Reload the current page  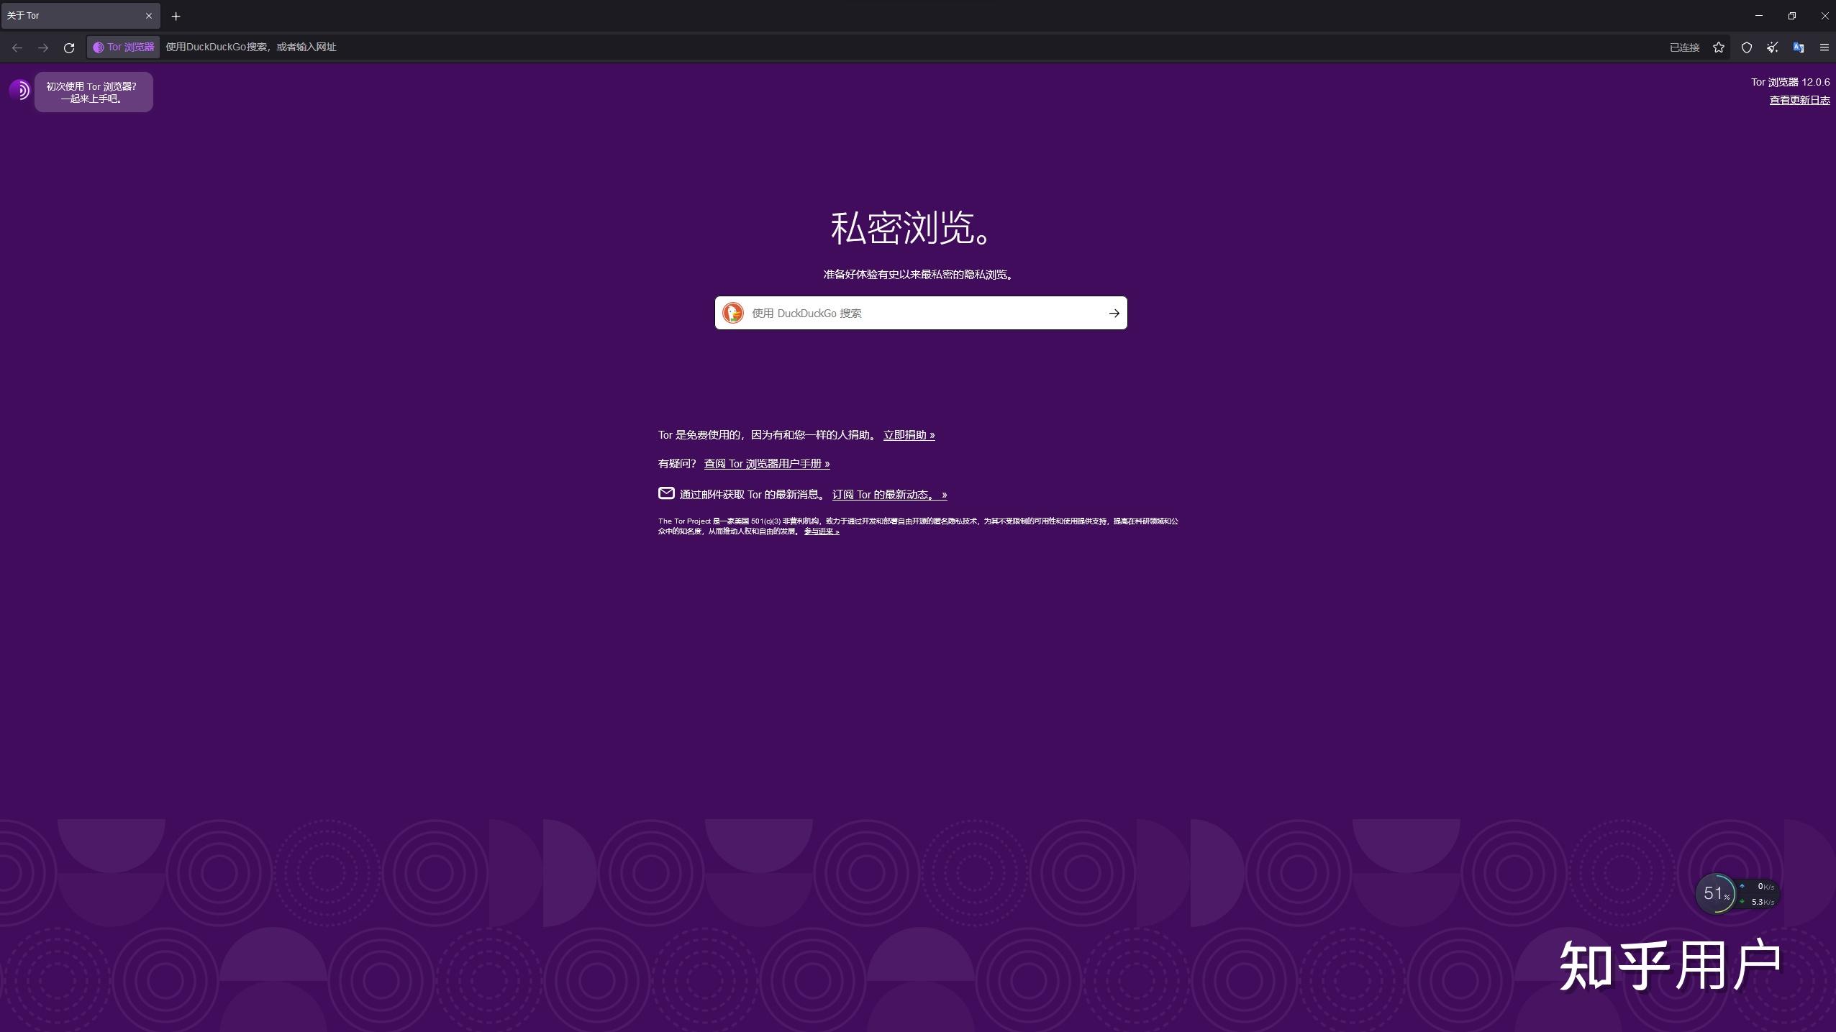[x=69, y=47]
